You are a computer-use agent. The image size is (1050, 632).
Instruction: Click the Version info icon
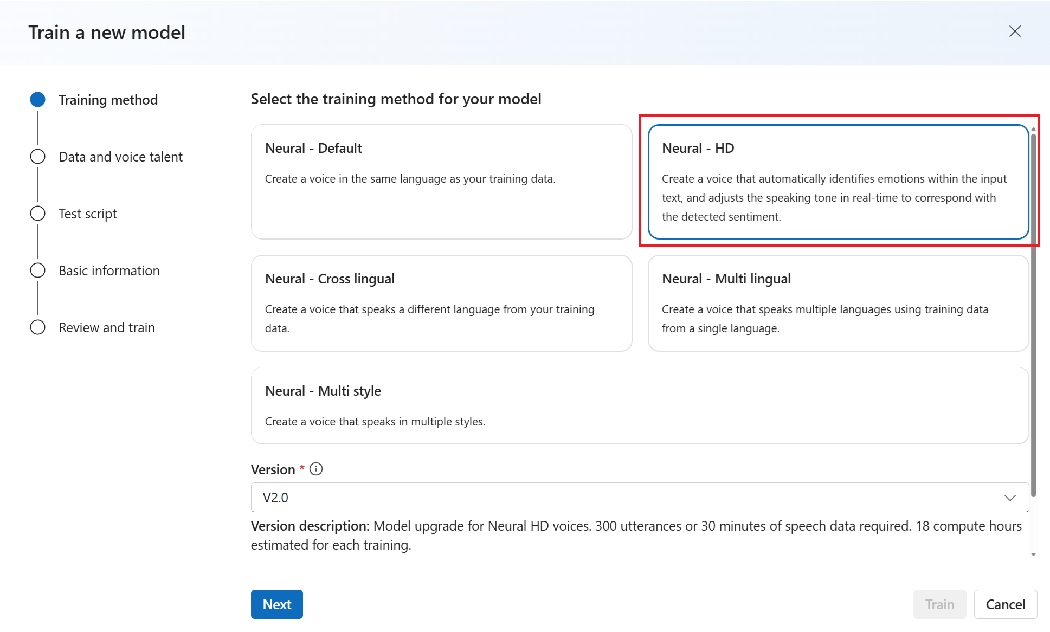pyautogui.click(x=316, y=469)
